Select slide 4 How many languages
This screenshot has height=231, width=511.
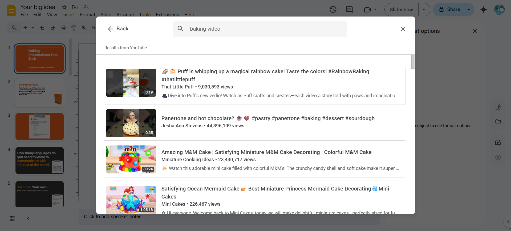pos(40,161)
